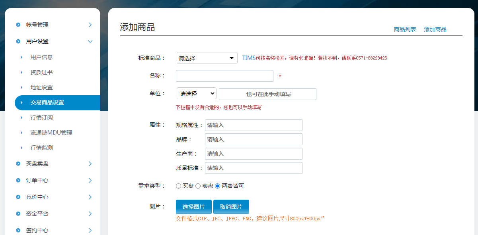Select the 买盘 radio button
The height and width of the screenshot is (235, 478).
pos(178,186)
